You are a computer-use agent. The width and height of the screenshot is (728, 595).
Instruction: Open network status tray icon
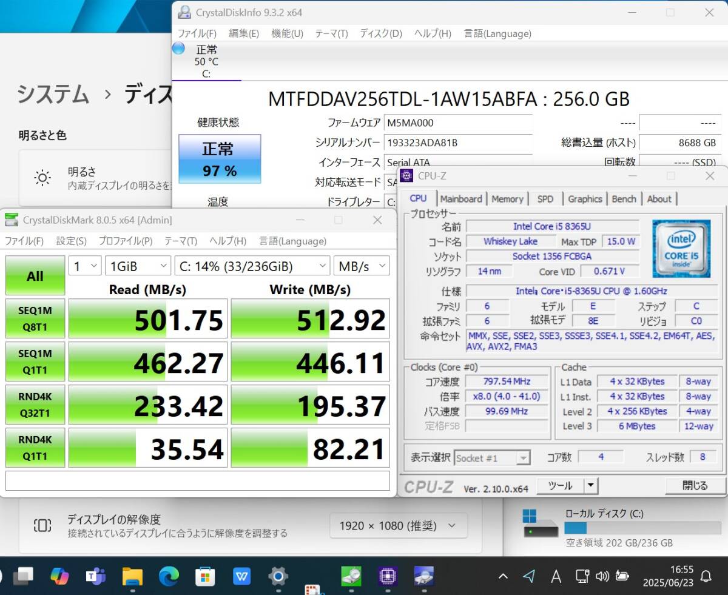click(x=582, y=576)
